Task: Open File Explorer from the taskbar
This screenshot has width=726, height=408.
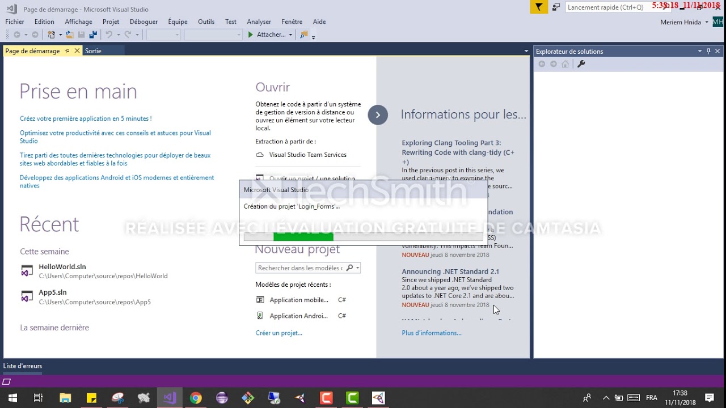Action: click(x=65, y=398)
